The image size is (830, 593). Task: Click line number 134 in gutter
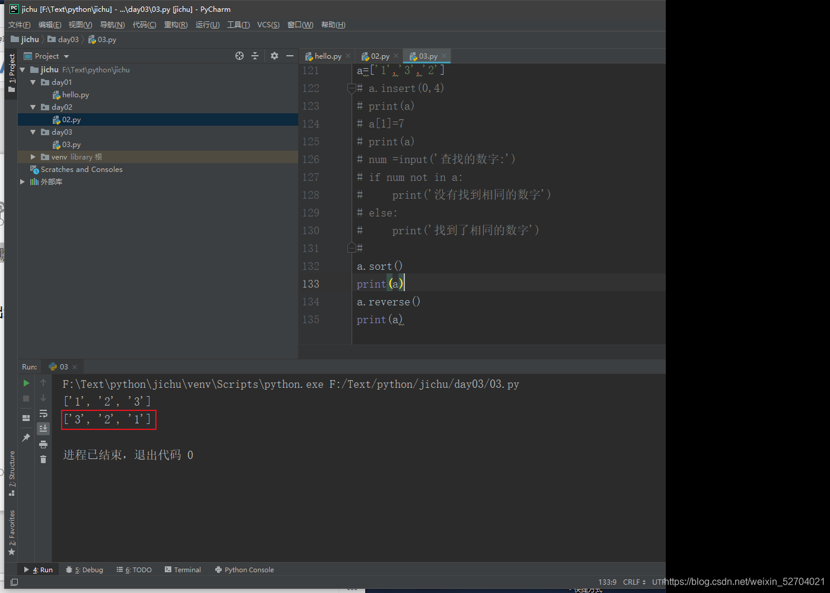(x=311, y=302)
